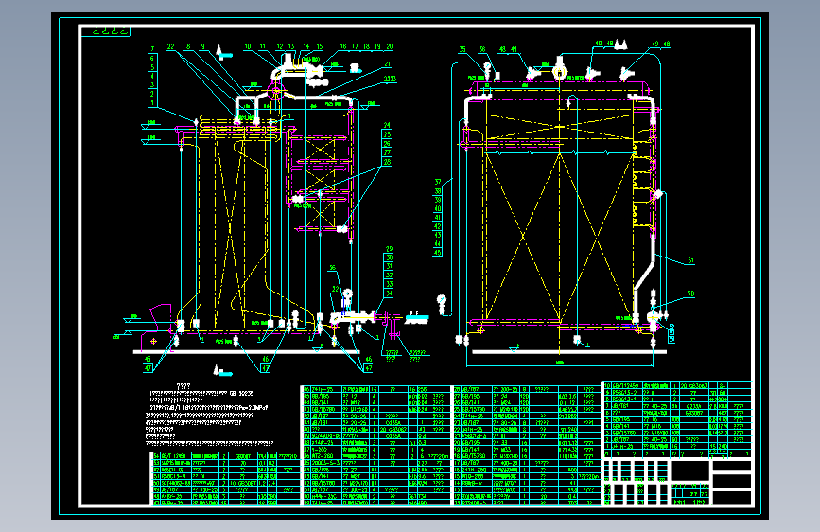820x532 pixels.
Task: Click item number 29 above the pump
Action: [389, 249]
